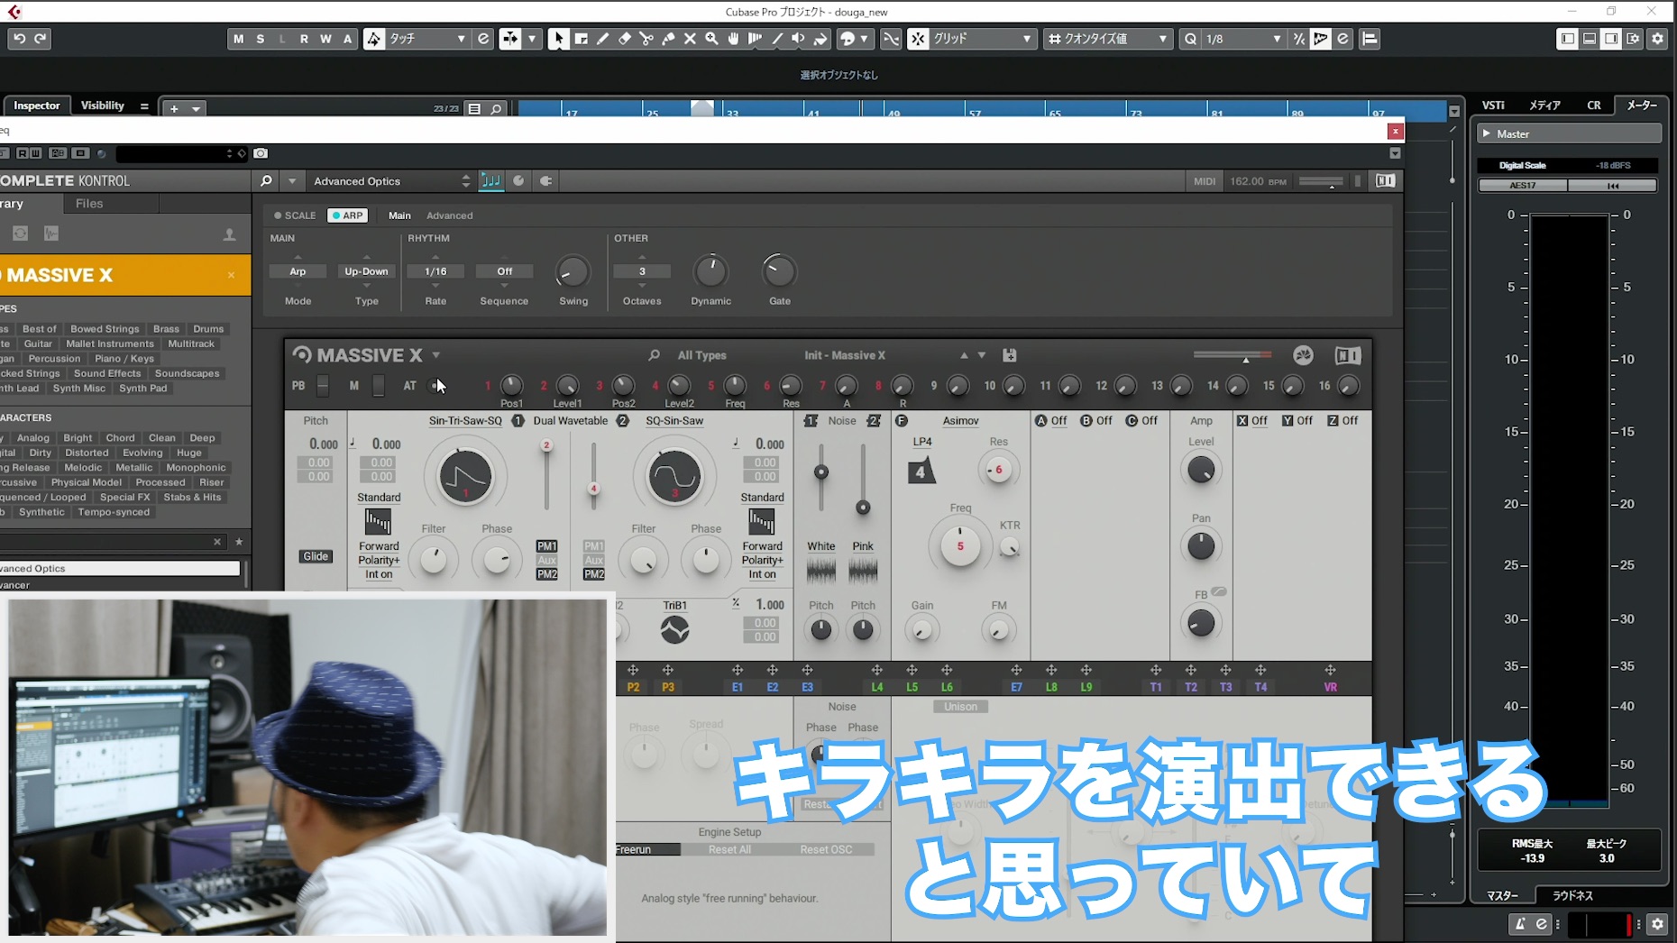This screenshot has height=943, width=1677.
Task: Toggle the Glide button in Massive X
Action: (316, 556)
